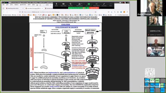Click the Home icon left of tabs
This screenshot has width=166, height=93.
pos(3,8)
